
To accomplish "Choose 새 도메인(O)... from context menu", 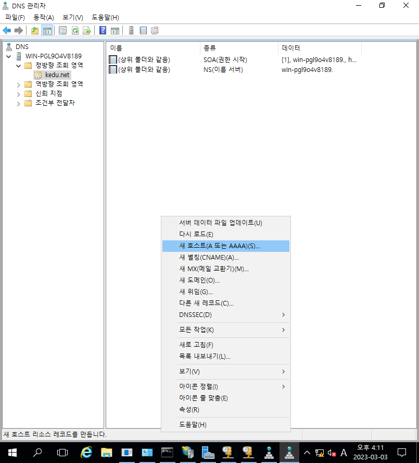I will 225,280.
